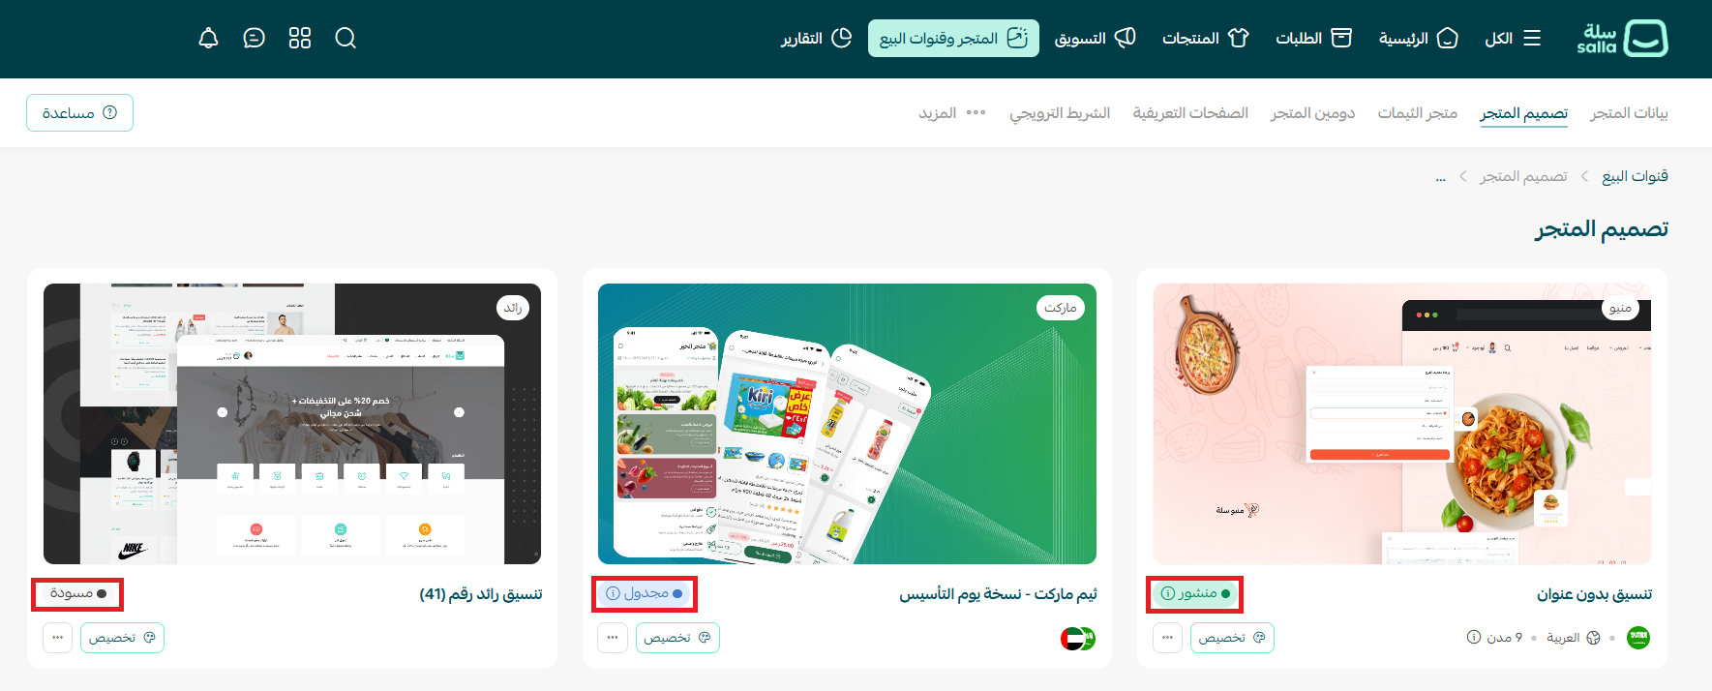Switch to the دومين المتجر tab
Screen dimensions: 1712x691
(1312, 113)
